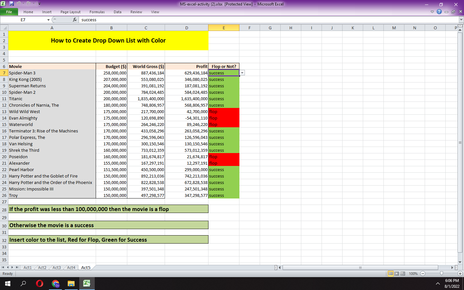The image size is (464, 290).
Task: Click the yellow title banner cell
Action: coord(108,41)
